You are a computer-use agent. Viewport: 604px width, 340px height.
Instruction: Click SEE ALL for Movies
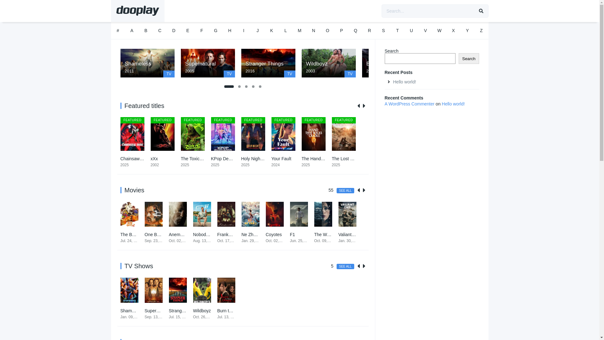[x=345, y=190]
